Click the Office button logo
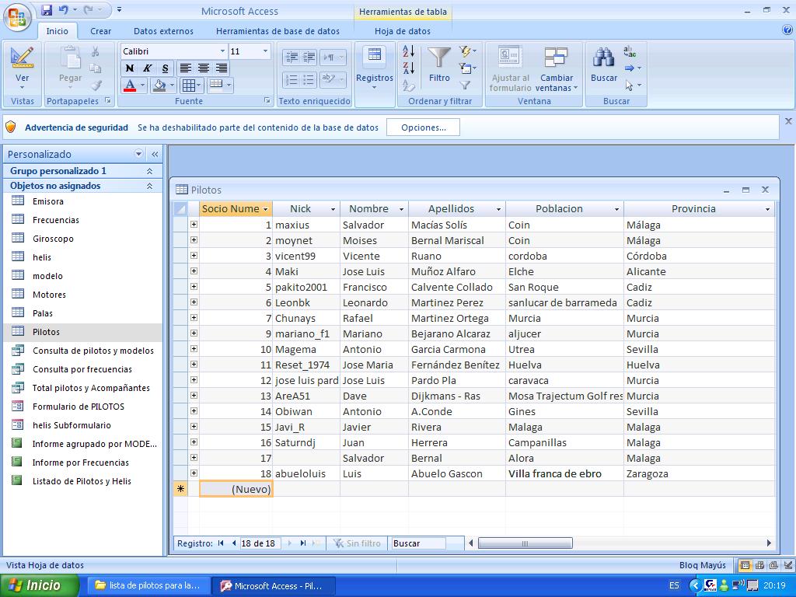The image size is (796, 597). pyautogui.click(x=16, y=16)
